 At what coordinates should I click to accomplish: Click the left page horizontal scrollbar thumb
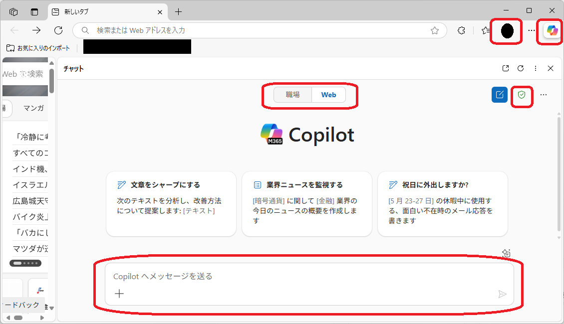tap(18, 318)
